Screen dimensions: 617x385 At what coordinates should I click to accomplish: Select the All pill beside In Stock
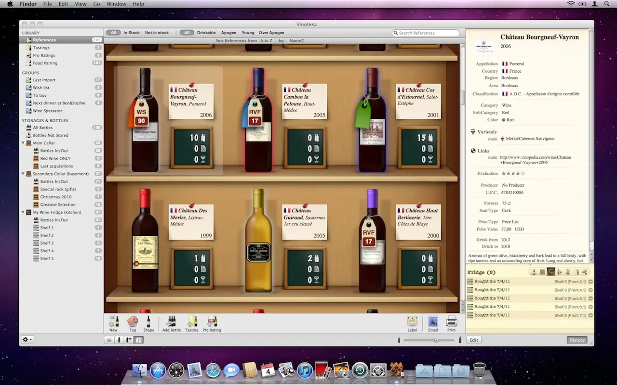point(113,33)
